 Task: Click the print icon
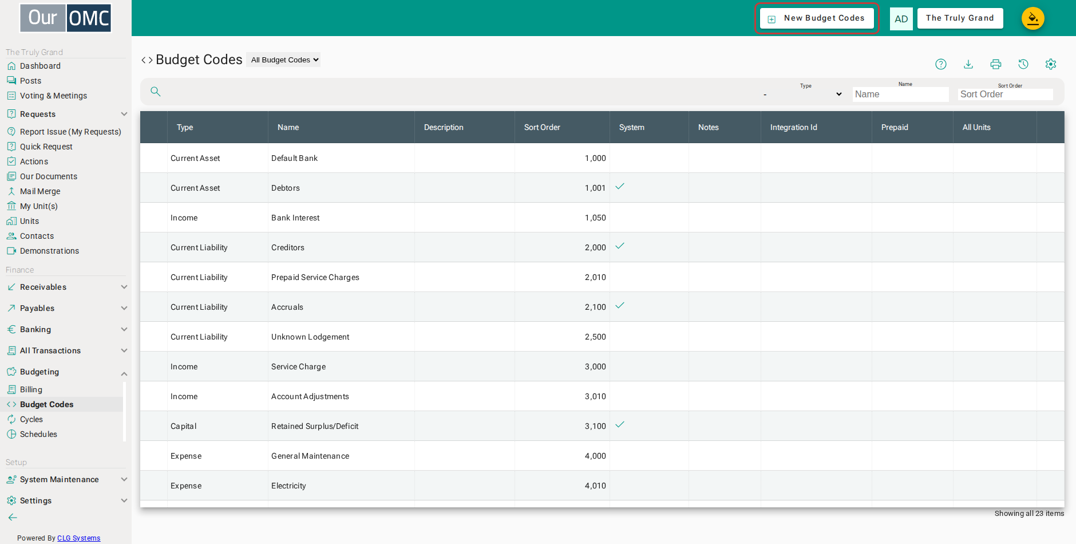[996, 64]
